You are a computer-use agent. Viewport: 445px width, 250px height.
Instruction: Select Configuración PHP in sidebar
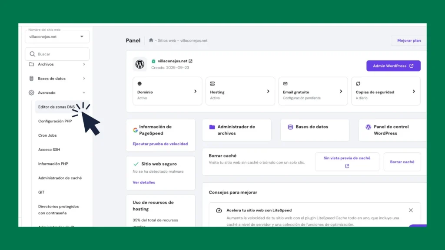[x=55, y=121]
